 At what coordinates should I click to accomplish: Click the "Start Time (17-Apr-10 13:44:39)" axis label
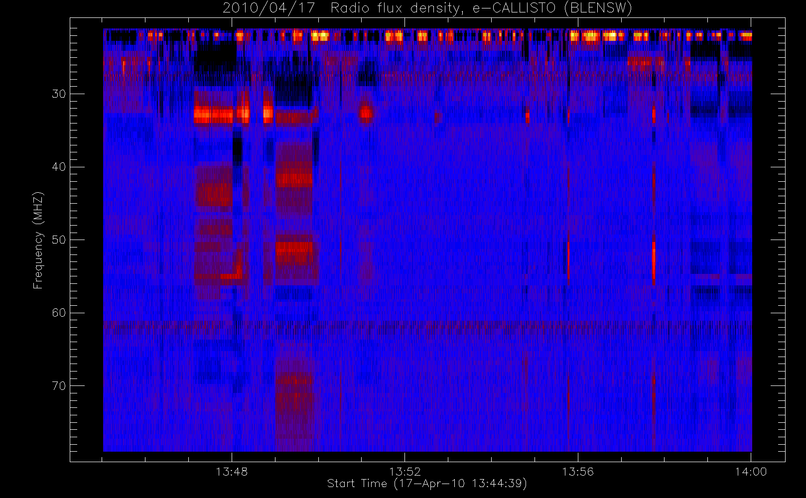tap(427, 484)
